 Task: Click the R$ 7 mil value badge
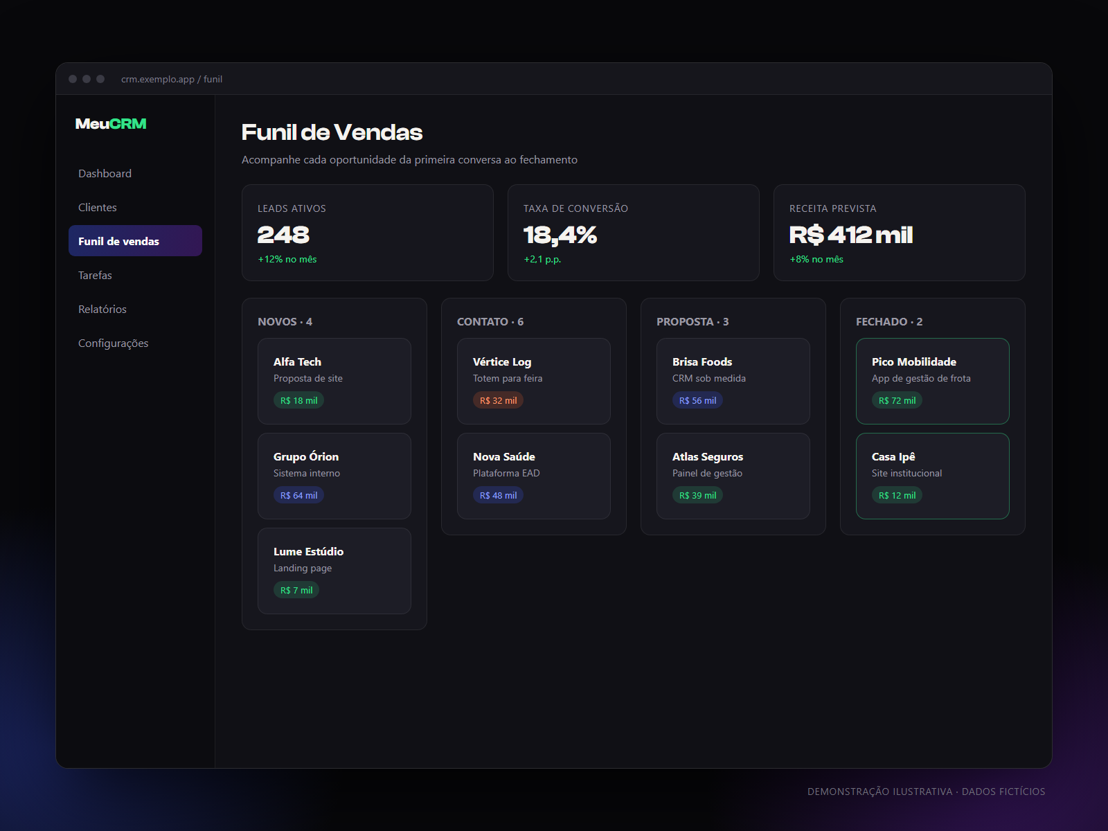click(296, 590)
